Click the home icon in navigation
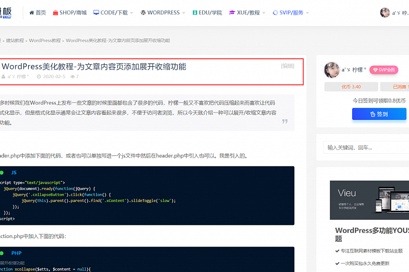Viewport: 409px width, 272px height. click(31, 13)
